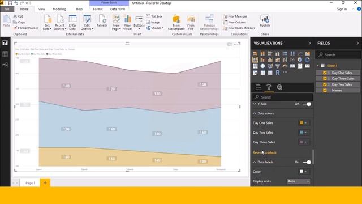
Task: Open the File menu
Action: (x=7, y=9)
